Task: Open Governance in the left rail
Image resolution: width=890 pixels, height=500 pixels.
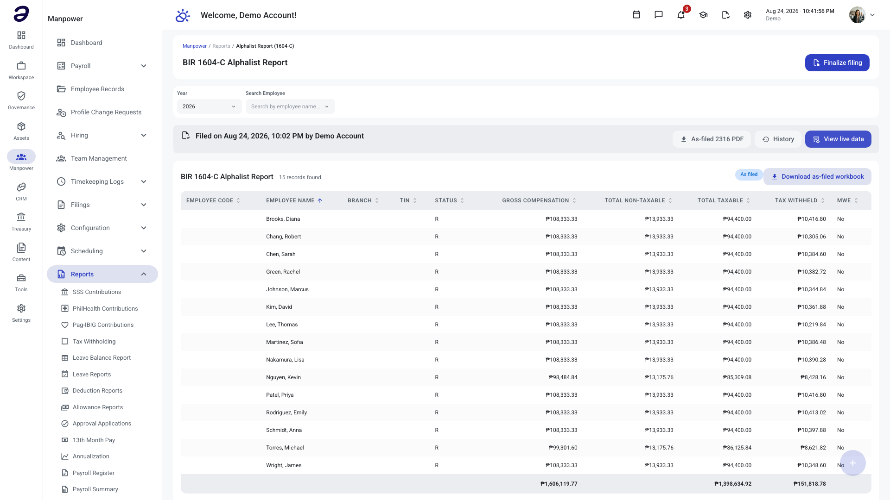Action: click(21, 100)
